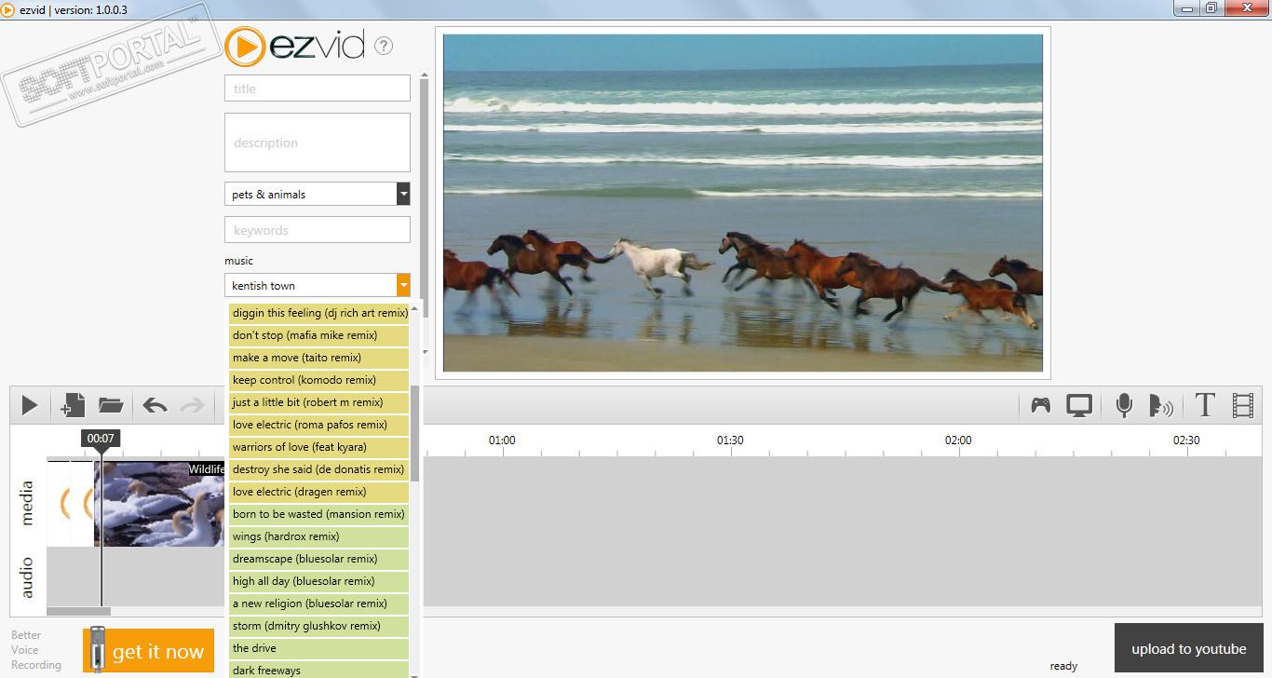Select the Wildlife clip thumbnail in media track
The height and width of the screenshot is (678, 1272).
coord(159,504)
